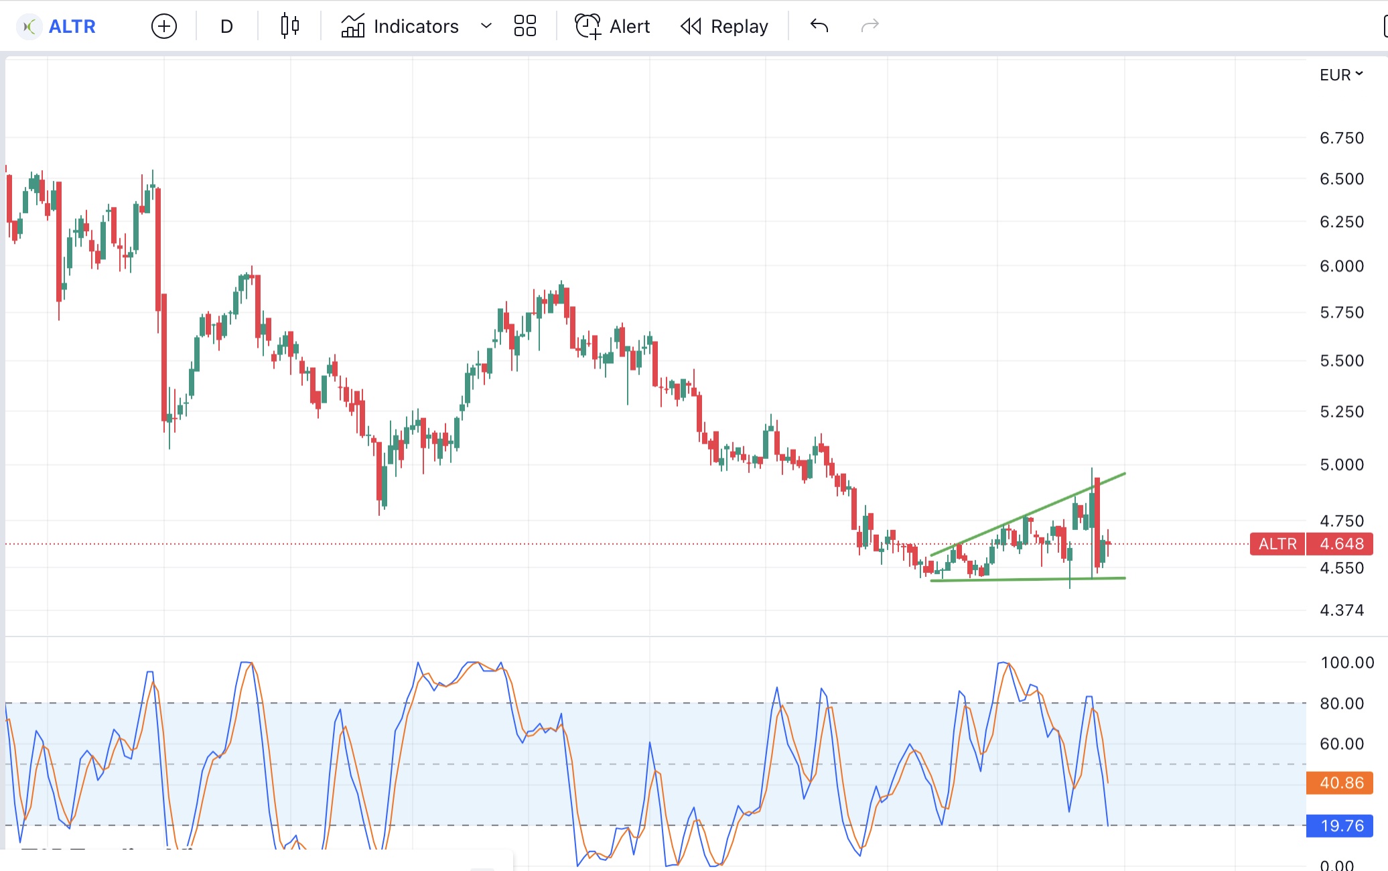The height and width of the screenshot is (871, 1388).
Task: Open the indicator templates grid icon
Action: pyautogui.click(x=525, y=26)
